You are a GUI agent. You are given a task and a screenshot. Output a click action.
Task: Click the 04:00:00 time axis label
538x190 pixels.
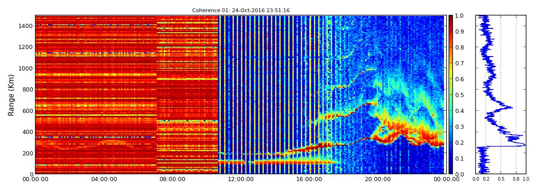point(103,179)
